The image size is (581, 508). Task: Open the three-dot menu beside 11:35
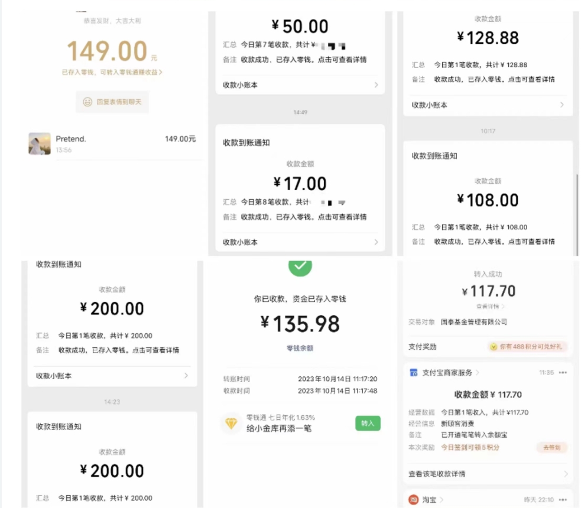(x=563, y=373)
